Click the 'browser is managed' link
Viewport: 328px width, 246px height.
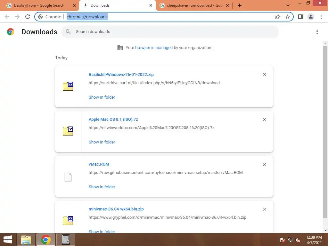[154, 48]
